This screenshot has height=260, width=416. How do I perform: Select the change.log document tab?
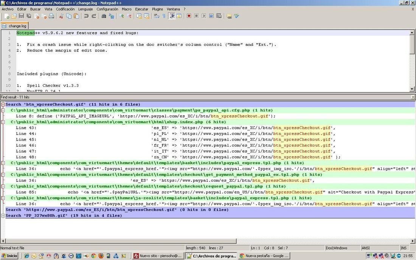tap(15, 26)
